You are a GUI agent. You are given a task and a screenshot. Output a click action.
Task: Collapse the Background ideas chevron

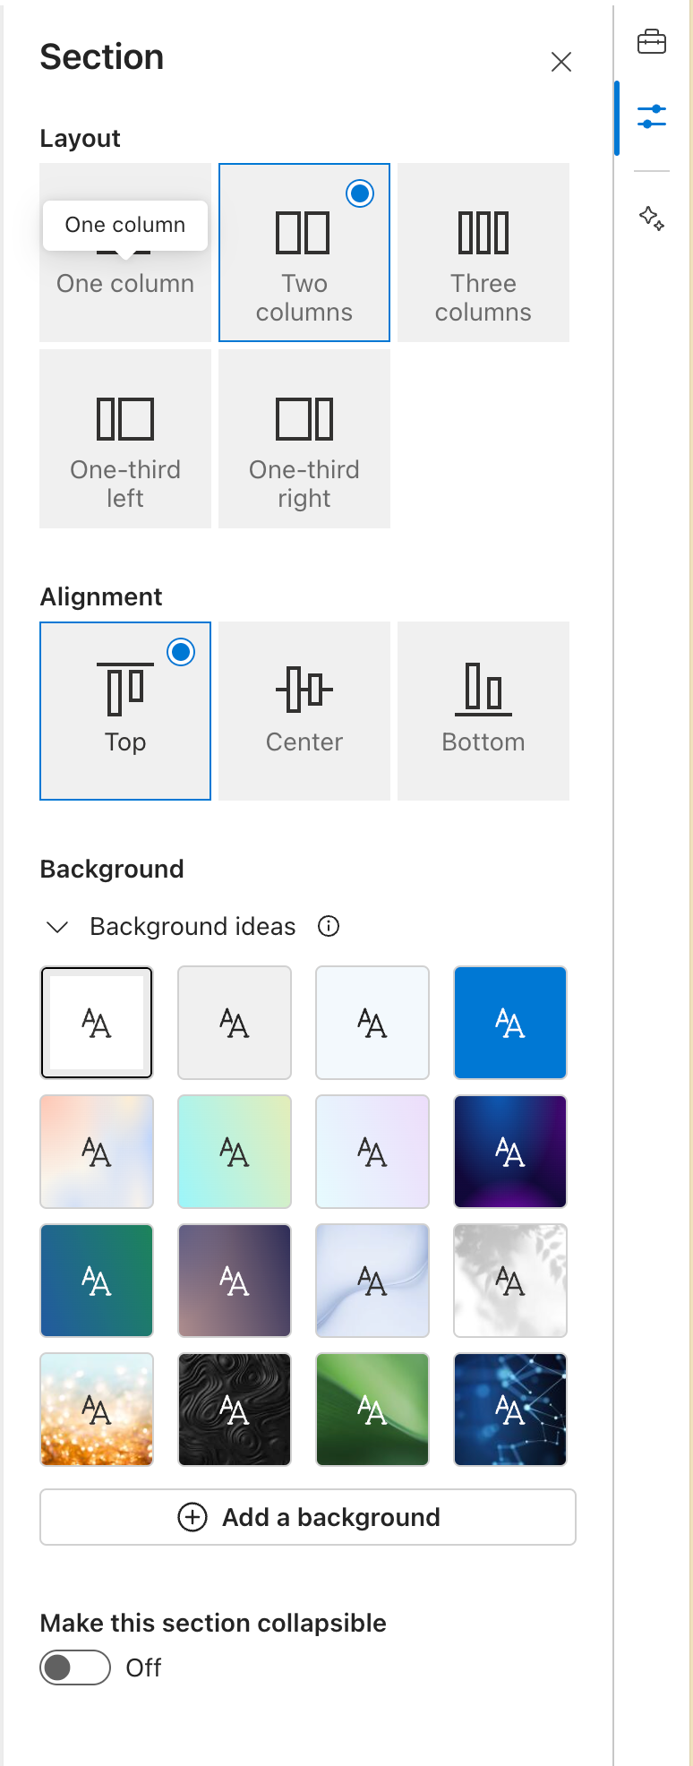click(57, 927)
